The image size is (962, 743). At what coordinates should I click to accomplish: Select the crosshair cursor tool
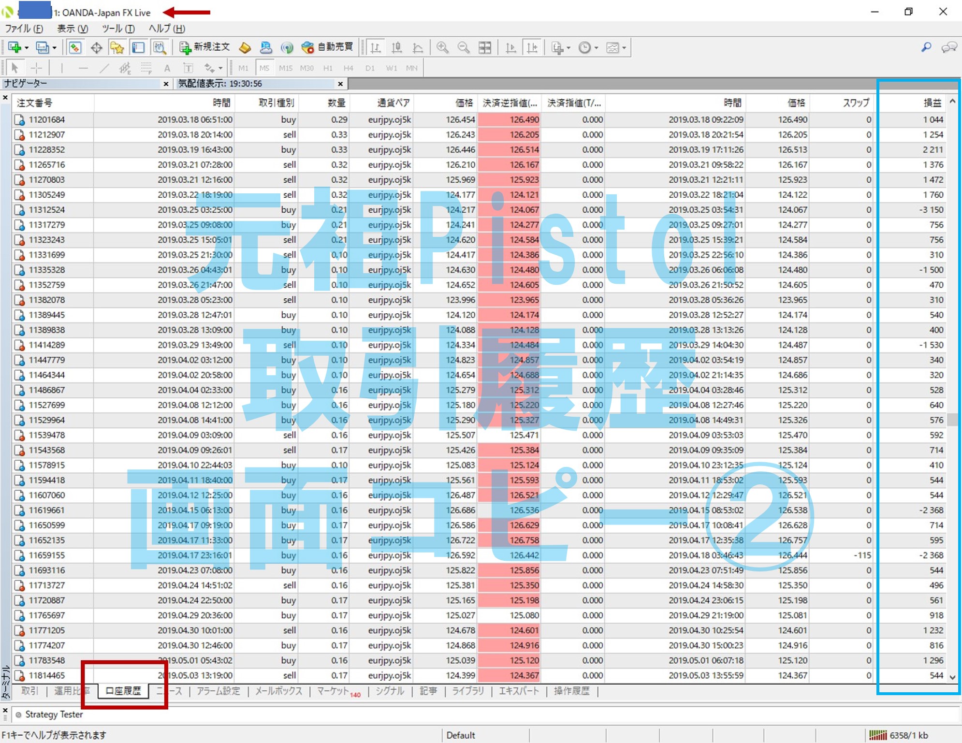coord(37,68)
